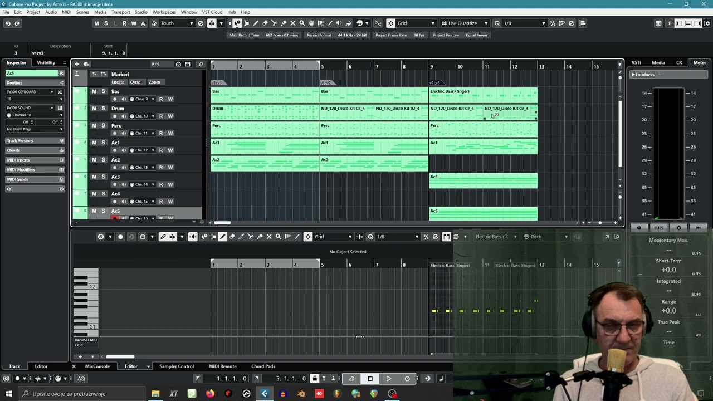The image size is (713, 401).
Task: Expand the MIDI Inserts inspector section
Action: point(35,160)
